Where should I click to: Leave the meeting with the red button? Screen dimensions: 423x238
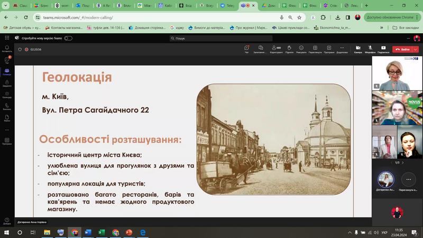[x=402, y=49]
